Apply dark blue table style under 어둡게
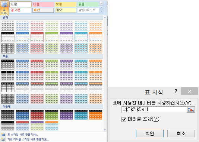Screen dimensions: 199x142 (22, 114)
